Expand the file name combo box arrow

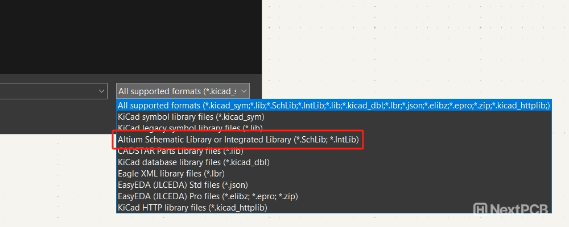tap(102, 91)
